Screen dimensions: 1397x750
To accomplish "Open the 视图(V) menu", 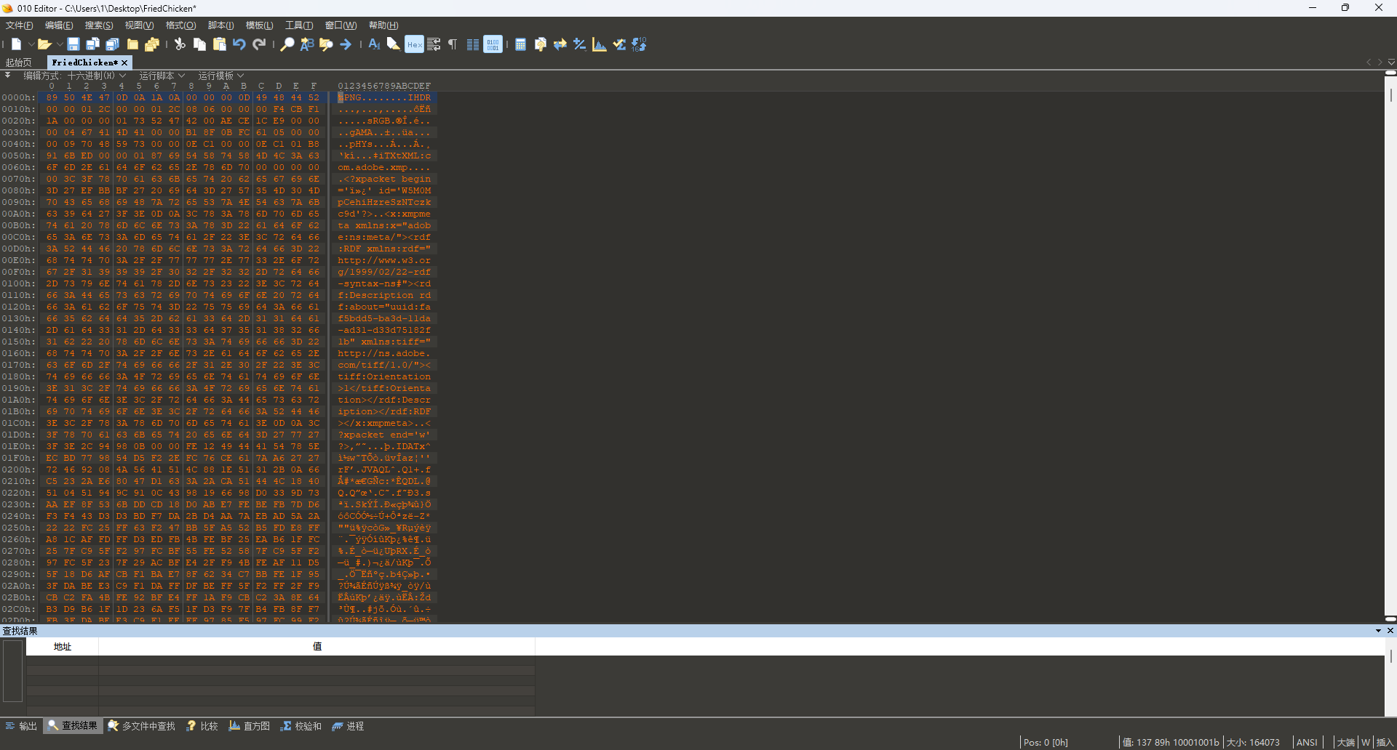I will pos(139,25).
